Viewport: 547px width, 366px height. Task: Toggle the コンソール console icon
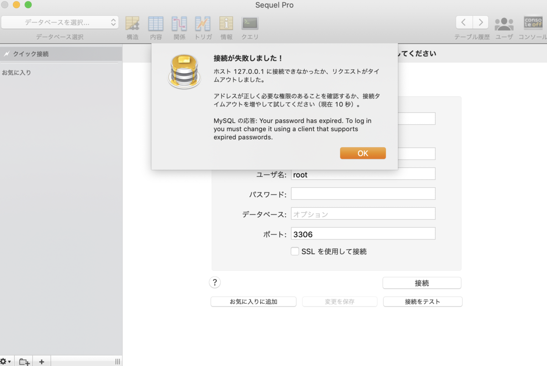[x=533, y=23]
